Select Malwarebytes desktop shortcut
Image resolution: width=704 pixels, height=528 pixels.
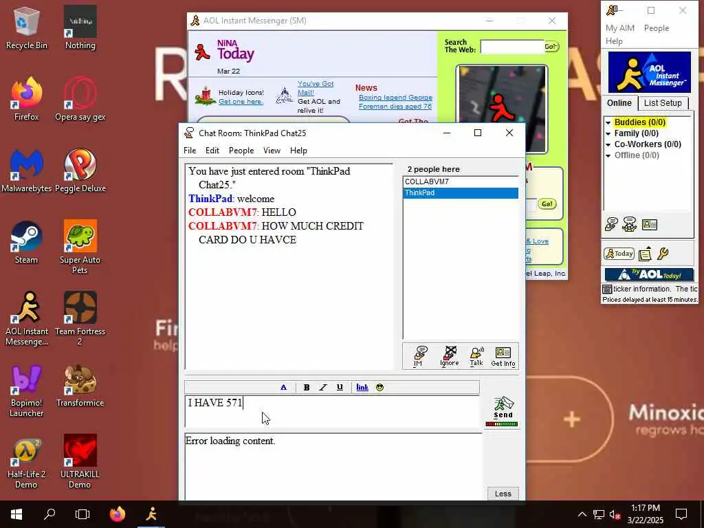(27, 170)
